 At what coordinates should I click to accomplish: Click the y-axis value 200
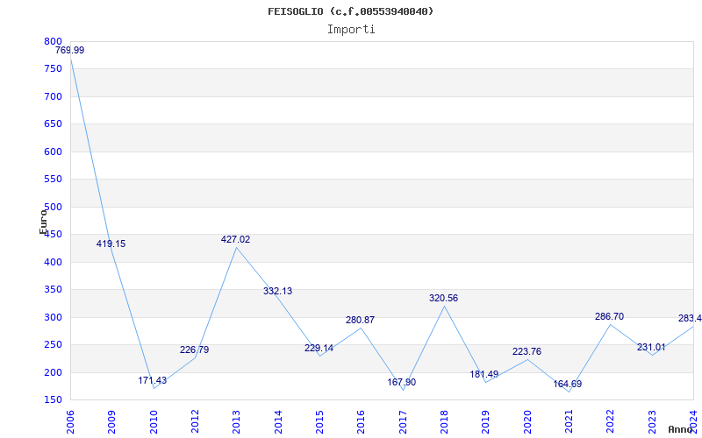click(53, 372)
